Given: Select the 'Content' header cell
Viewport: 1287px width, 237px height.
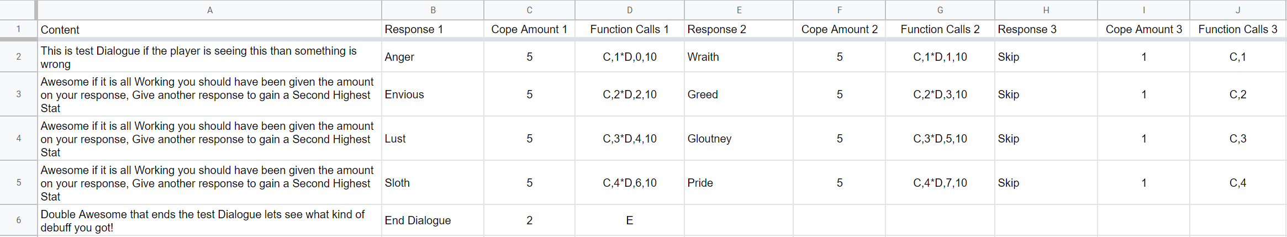Looking at the screenshot, I should point(210,30).
